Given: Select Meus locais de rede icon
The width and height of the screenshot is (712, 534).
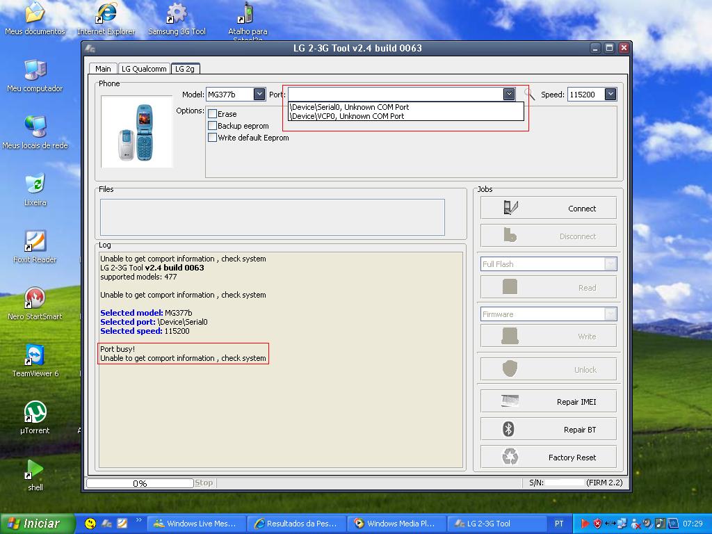Looking at the screenshot, I should point(35,133).
